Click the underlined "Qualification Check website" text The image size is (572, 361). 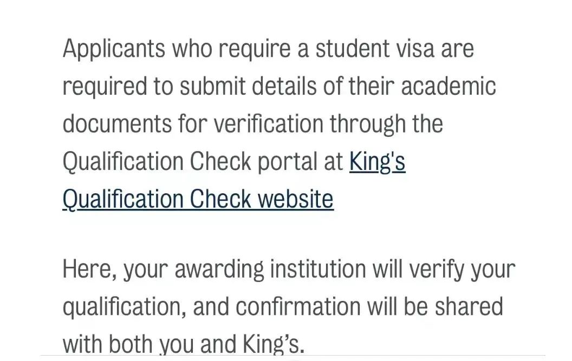198,199
